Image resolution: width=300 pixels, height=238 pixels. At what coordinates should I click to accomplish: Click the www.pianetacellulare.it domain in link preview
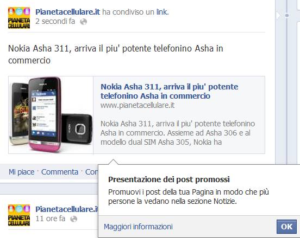[x=137, y=105]
